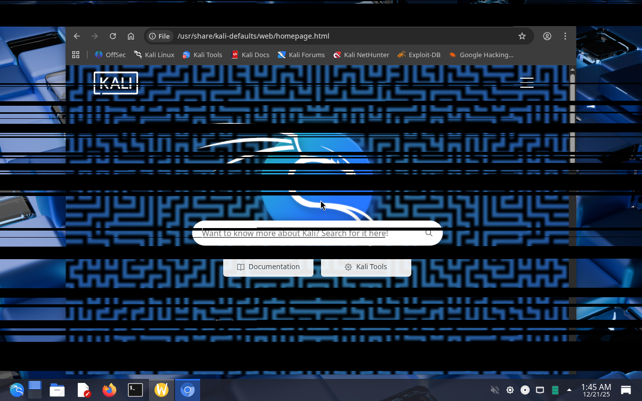Image resolution: width=642 pixels, height=401 pixels.
Task: Reload the current page
Action: tap(113, 36)
